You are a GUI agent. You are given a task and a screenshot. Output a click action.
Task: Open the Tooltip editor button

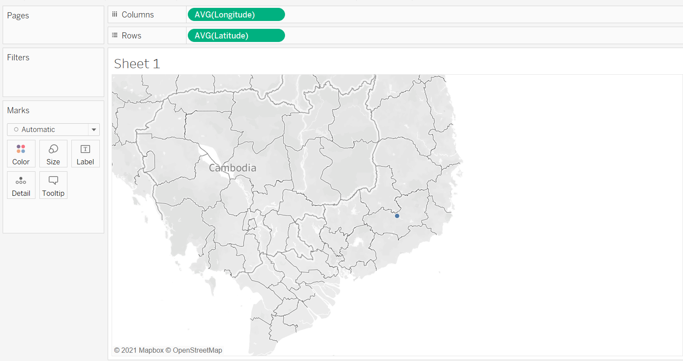point(53,185)
